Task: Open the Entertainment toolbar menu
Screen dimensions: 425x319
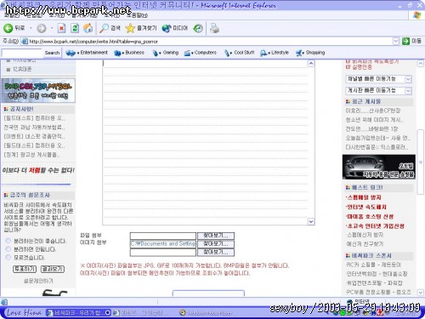Action: pyautogui.click(x=87, y=53)
